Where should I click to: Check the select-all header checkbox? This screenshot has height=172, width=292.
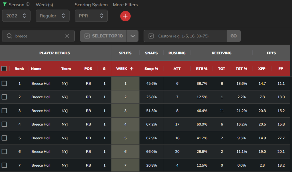click(4, 69)
